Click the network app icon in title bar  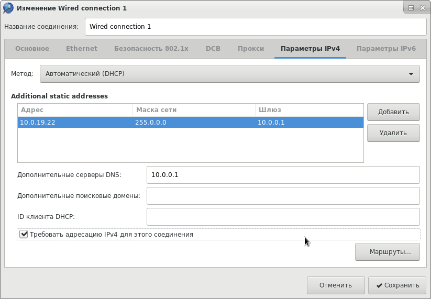(8, 8)
